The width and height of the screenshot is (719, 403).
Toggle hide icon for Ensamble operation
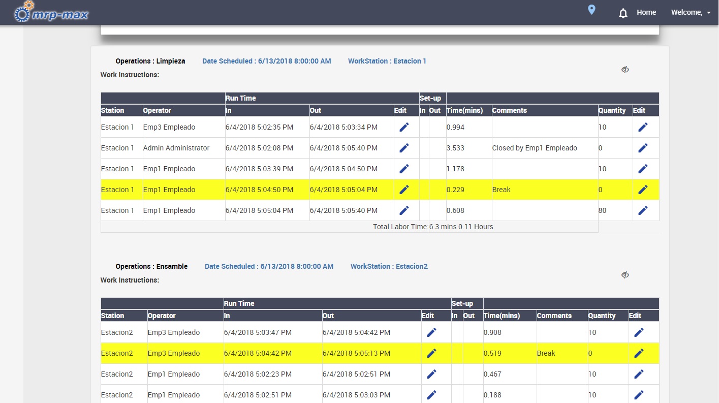(x=626, y=275)
